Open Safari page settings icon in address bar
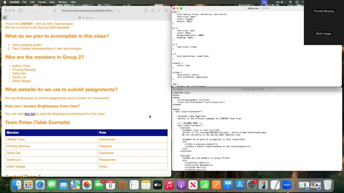Screen dimensions: 344x193 click(x=55, y=10)
